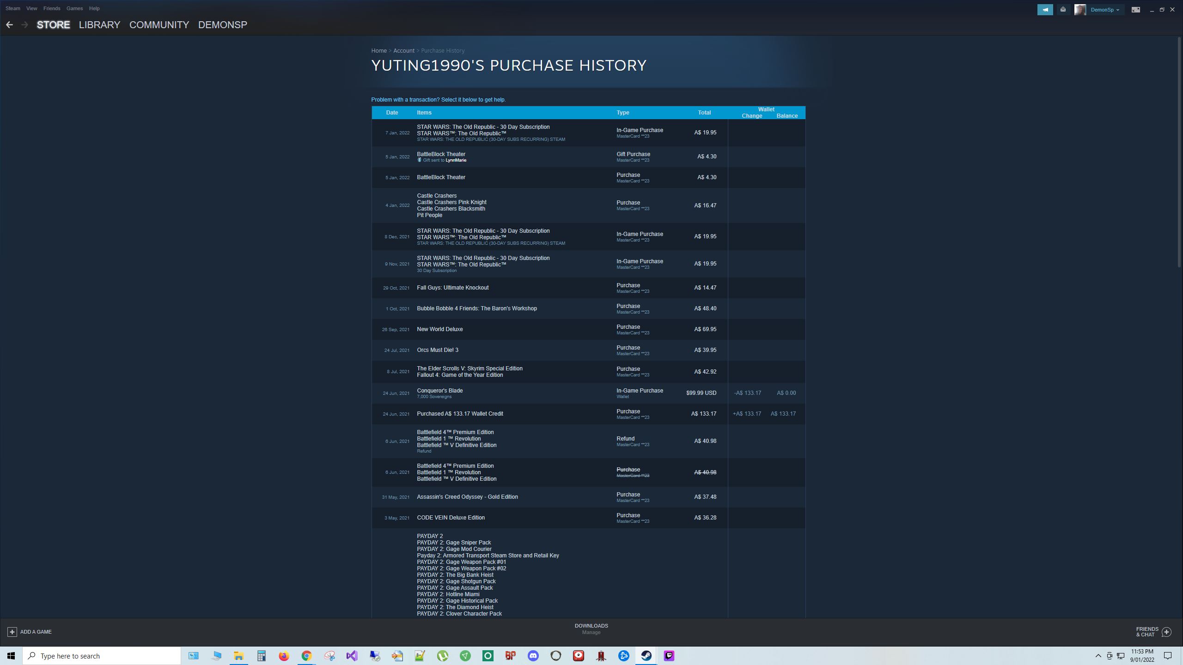Go back with the back arrow
The height and width of the screenshot is (665, 1183).
[9, 24]
